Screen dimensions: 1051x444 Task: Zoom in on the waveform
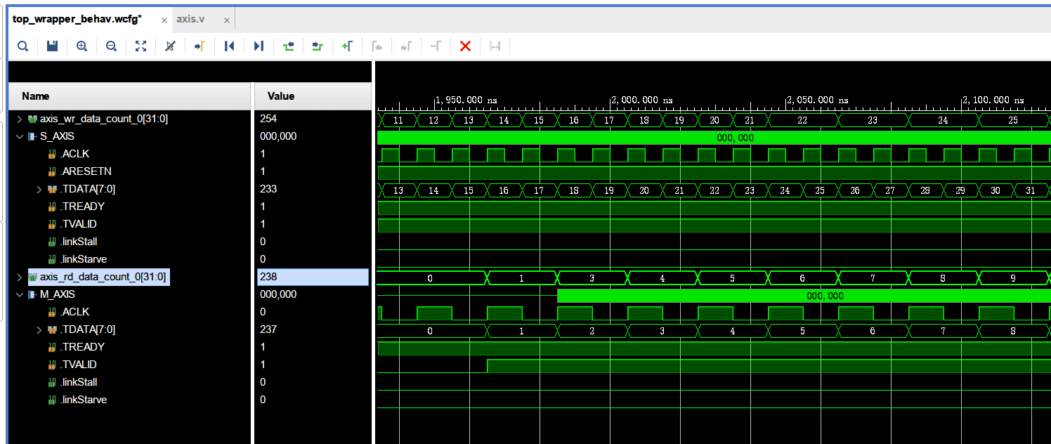click(81, 46)
